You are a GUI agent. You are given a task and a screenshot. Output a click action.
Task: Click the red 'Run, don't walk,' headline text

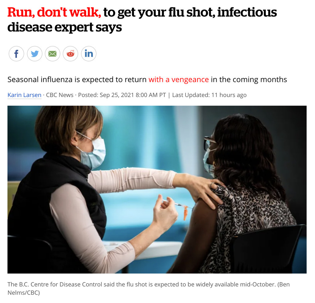click(54, 12)
